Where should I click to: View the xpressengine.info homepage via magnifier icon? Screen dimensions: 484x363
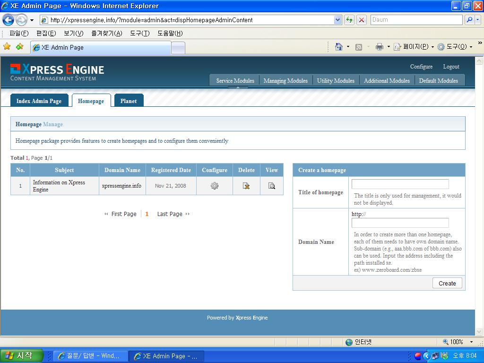click(272, 185)
